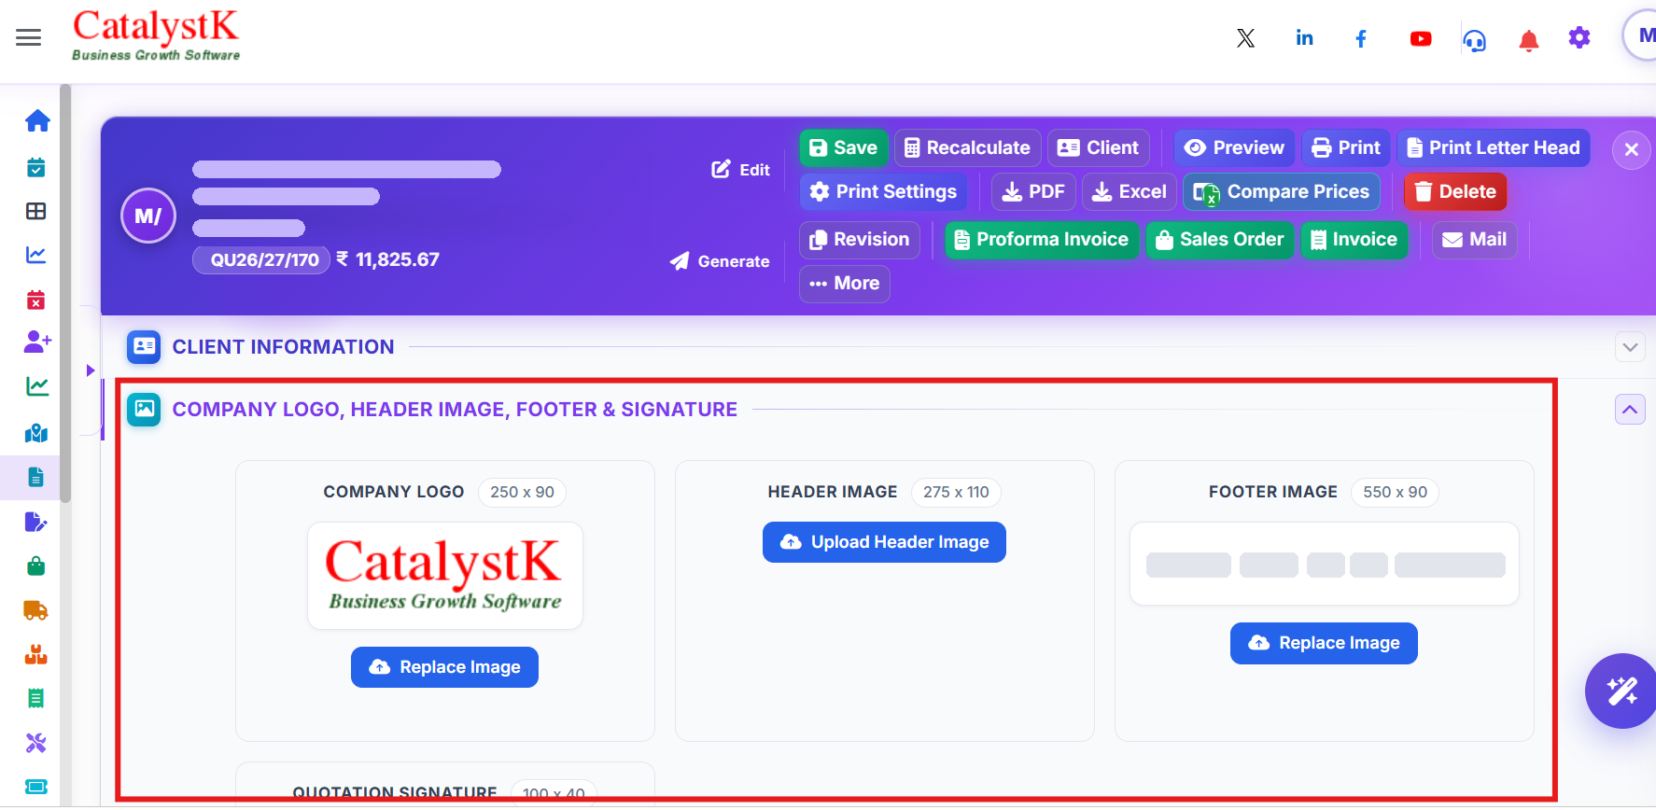The height and width of the screenshot is (810, 1656).
Task: Create a Revision
Action: 860,240
